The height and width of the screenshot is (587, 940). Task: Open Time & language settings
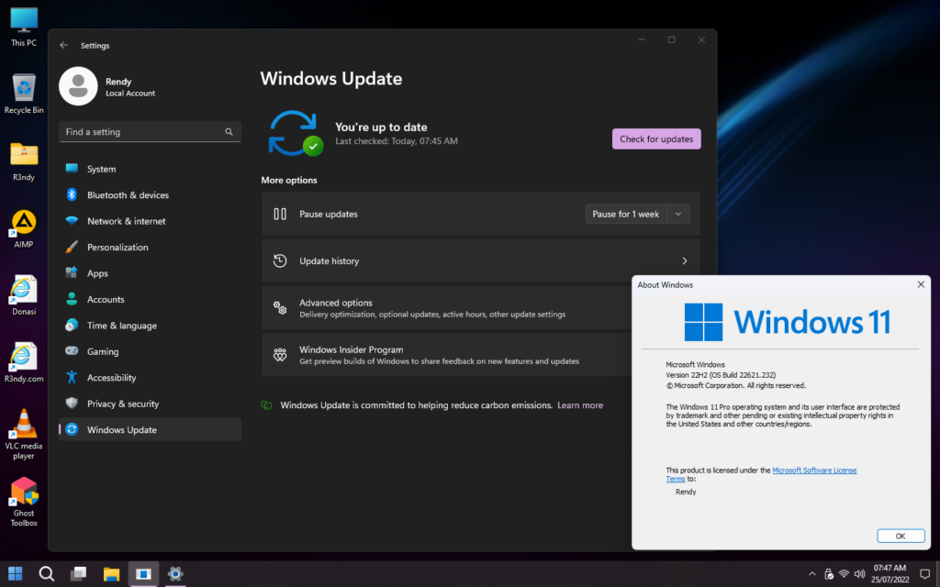(150, 326)
